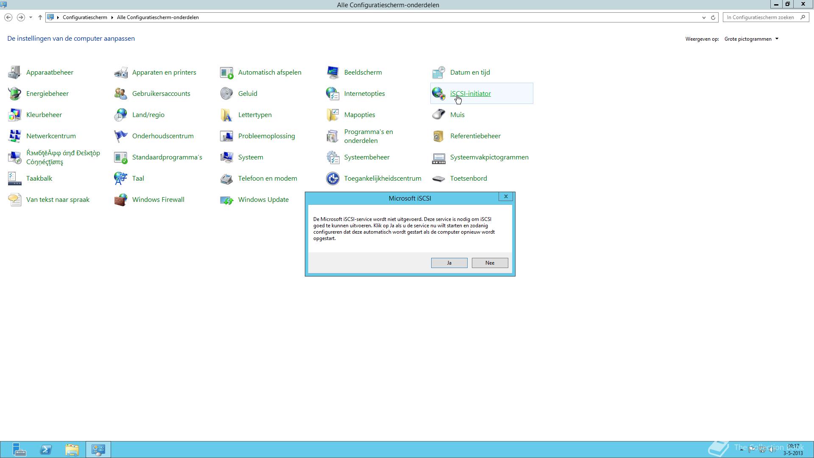Expand address bar history dropdown
Screen dimensions: 814x458
[704, 17]
